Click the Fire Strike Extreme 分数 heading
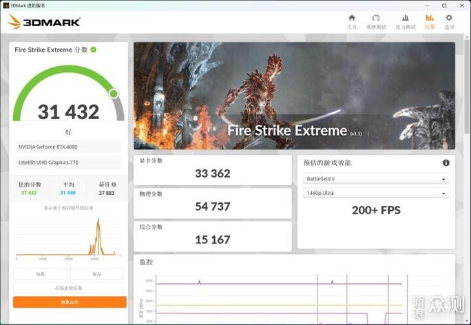Viewport: 471px width, 325px height. (x=51, y=50)
